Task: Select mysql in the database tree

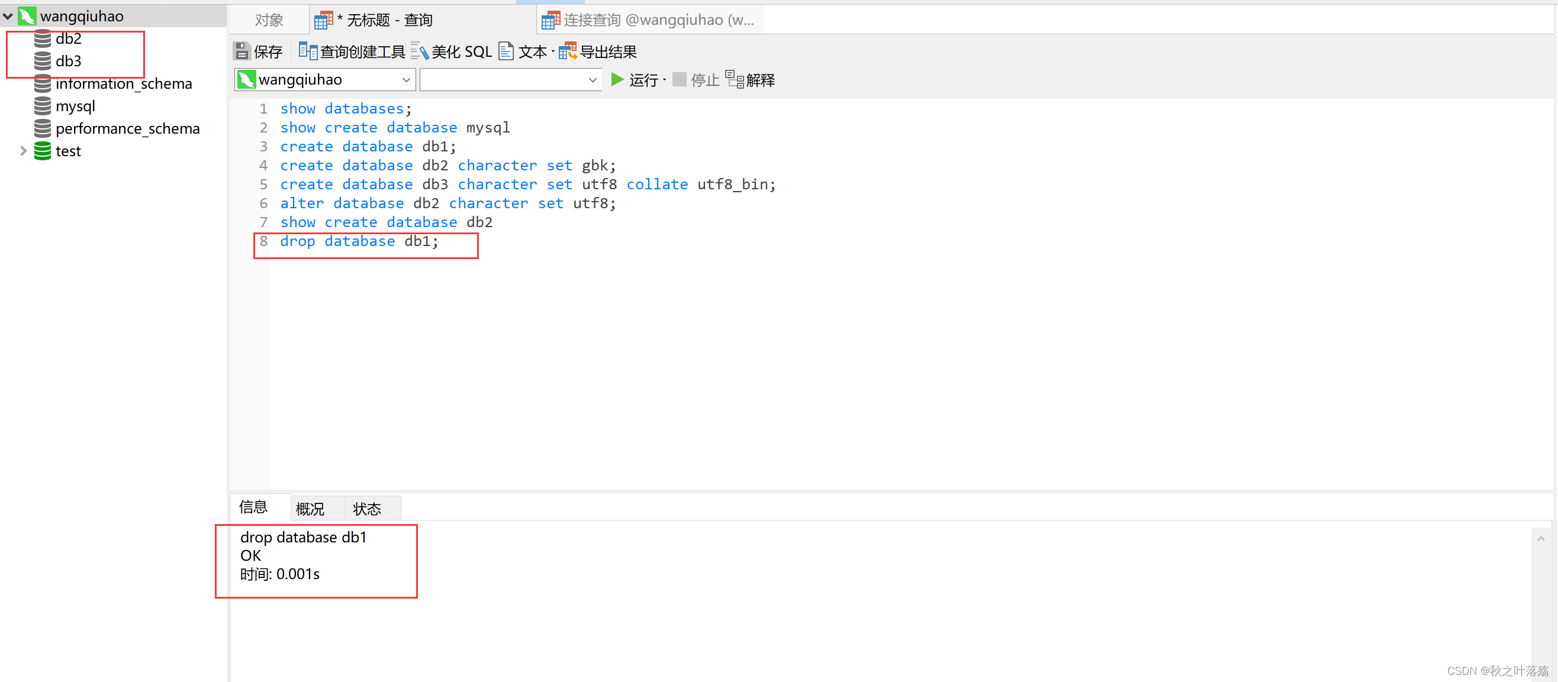Action: [76, 106]
